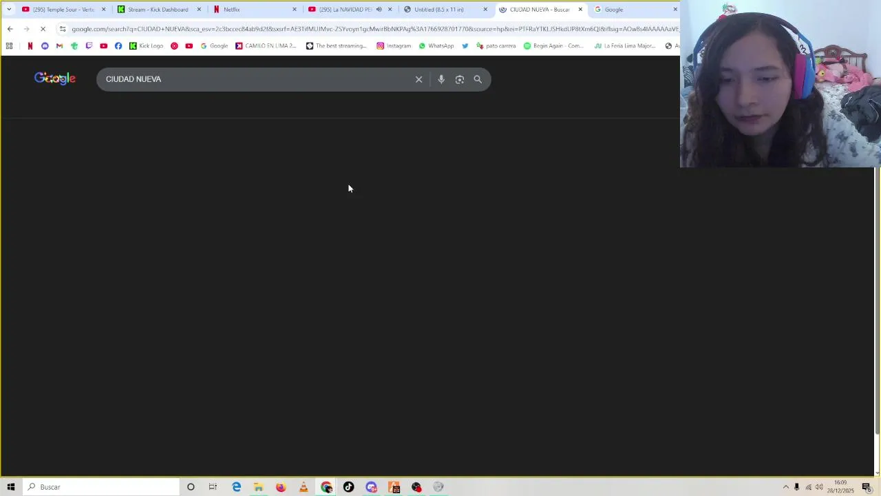Open the Facebook bookmark icon
Viewport: 881px width, 496px height.
(118, 46)
